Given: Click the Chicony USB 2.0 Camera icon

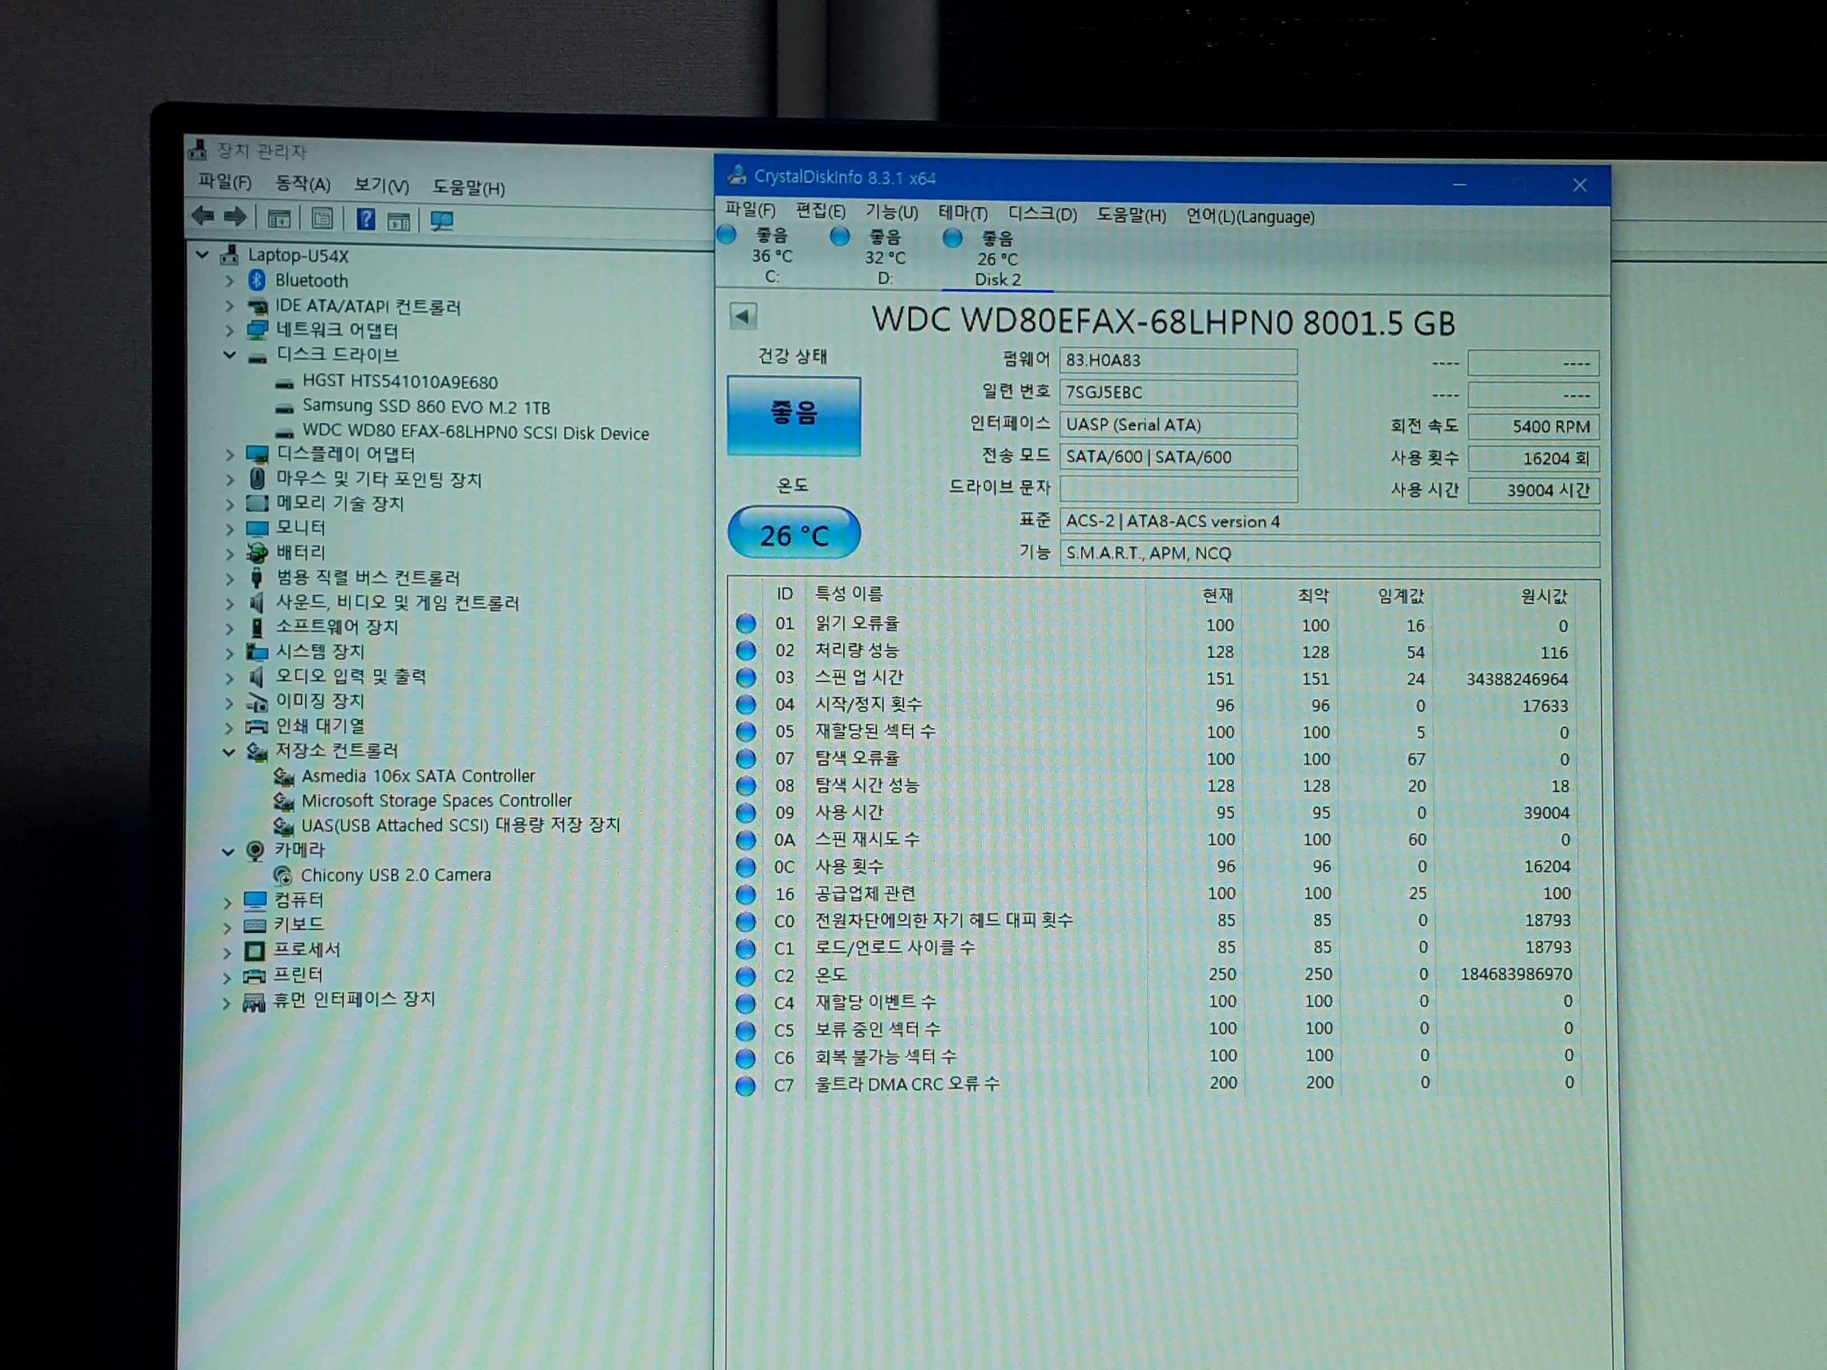Looking at the screenshot, I should click(283, 875).
